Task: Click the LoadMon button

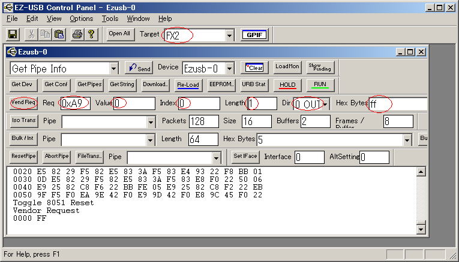Action: click(x=287, y=68)
